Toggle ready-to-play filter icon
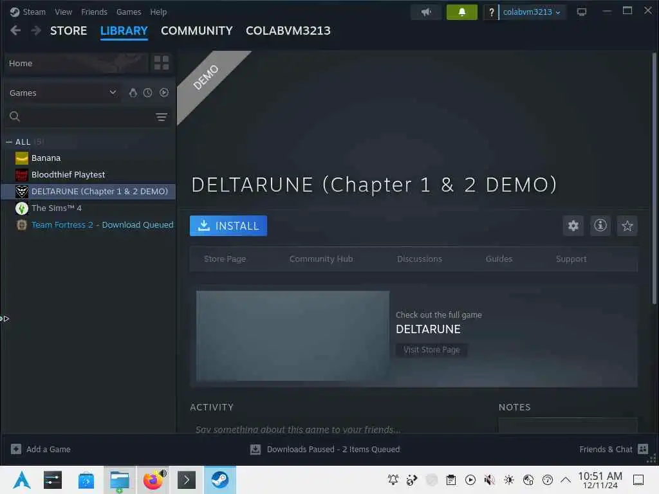 (x=164, y=93)
